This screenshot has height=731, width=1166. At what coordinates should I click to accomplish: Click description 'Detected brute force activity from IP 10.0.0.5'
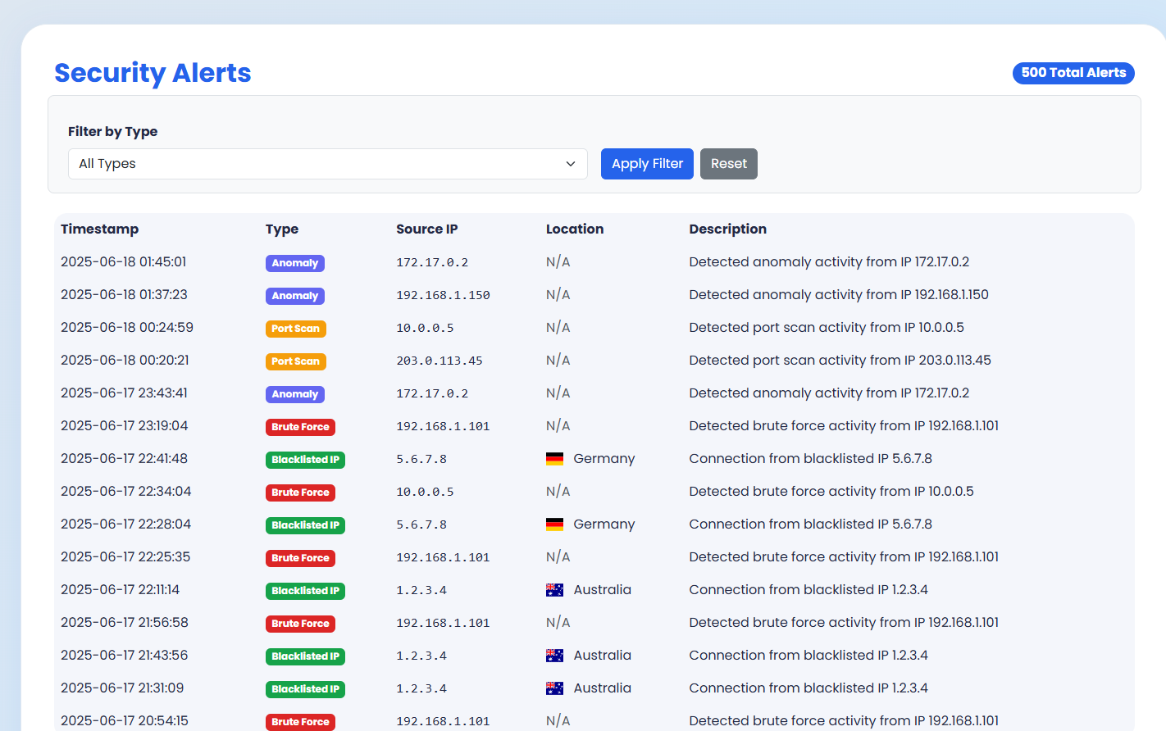tap(831, 492)
